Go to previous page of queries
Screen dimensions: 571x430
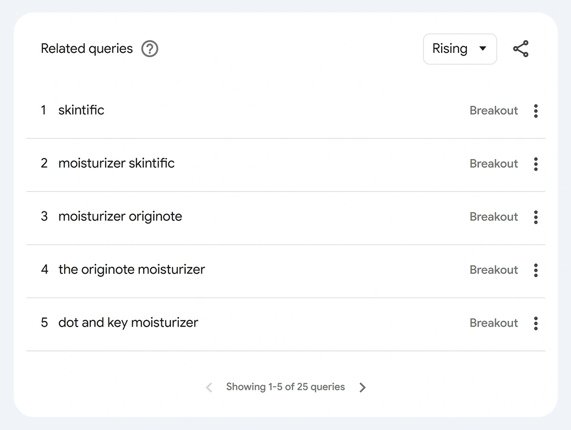coord(209,387)
